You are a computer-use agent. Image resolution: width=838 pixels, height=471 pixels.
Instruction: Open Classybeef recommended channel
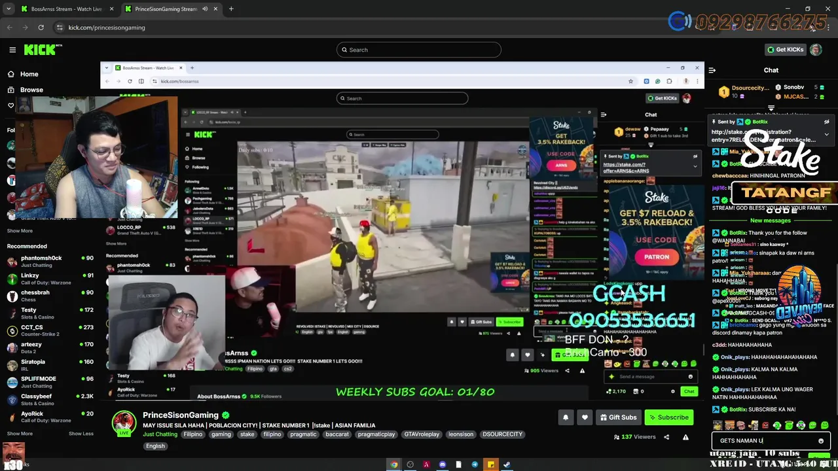point(50,400)
